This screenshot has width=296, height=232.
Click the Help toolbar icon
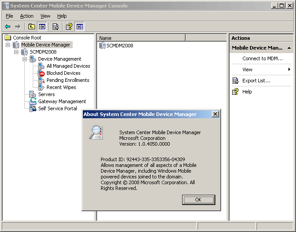tap(69, 27)
